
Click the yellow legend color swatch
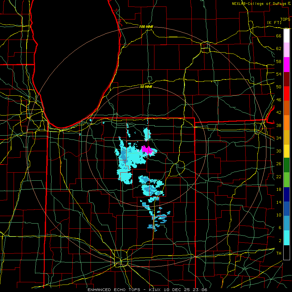pos(286,151)
